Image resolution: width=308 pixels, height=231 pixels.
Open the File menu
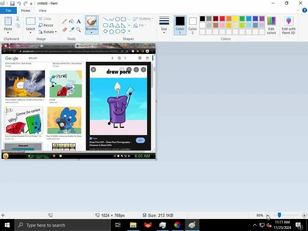[8, 11]
